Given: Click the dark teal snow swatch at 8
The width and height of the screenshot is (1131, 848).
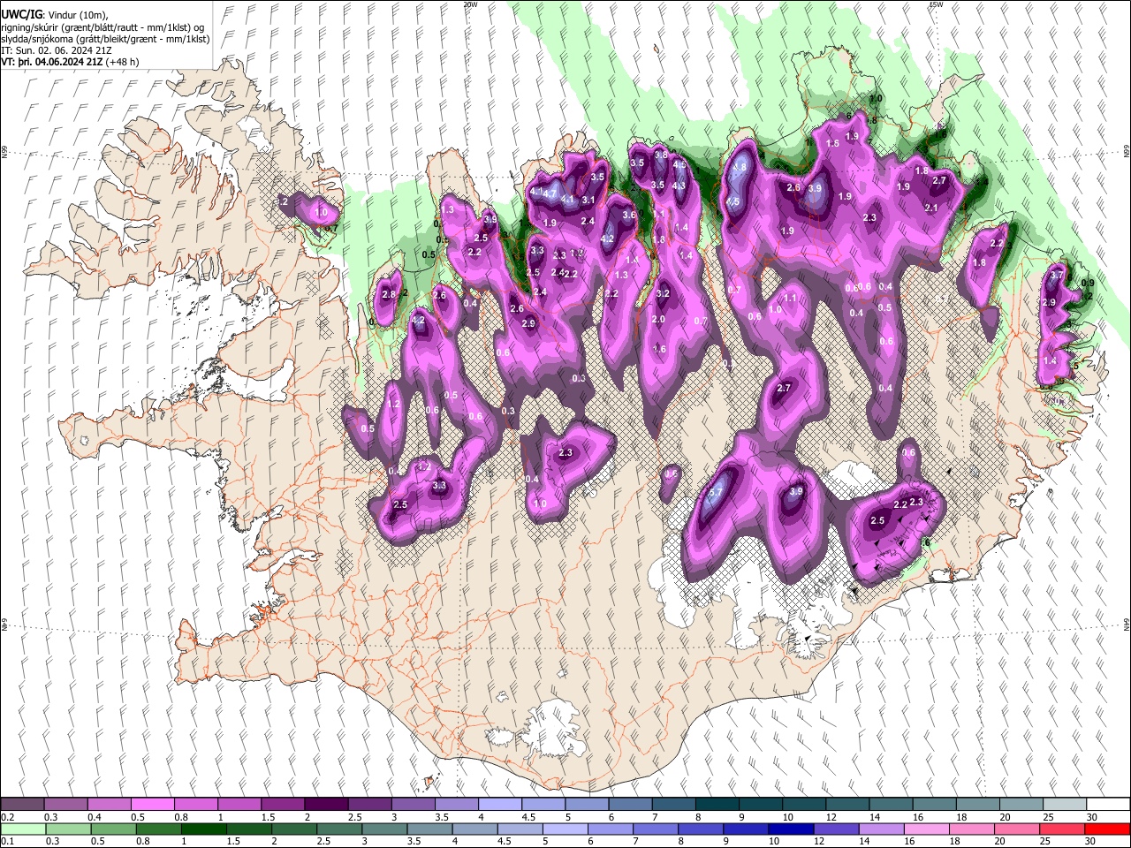Looking at the screenshot, I should [x=717, y=805].
